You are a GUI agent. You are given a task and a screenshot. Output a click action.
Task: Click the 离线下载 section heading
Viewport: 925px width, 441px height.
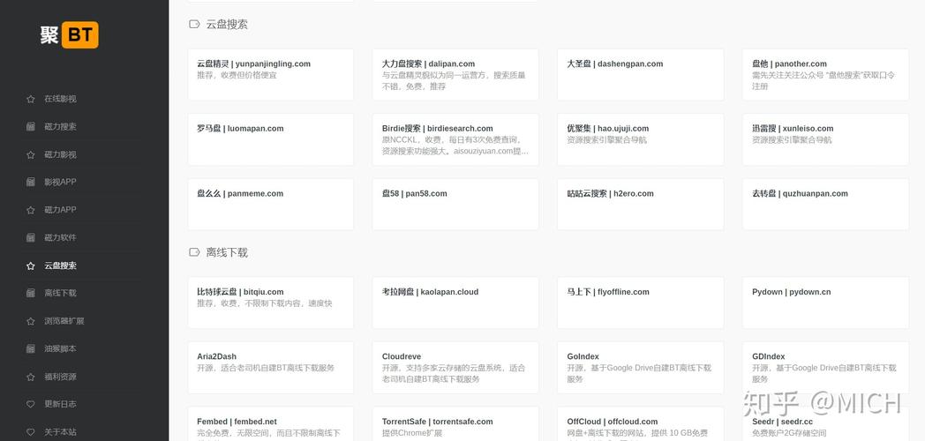point(227,252)
